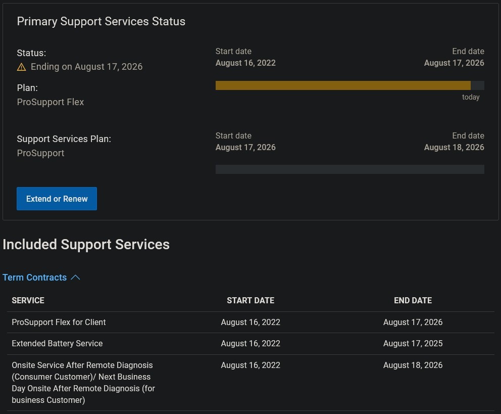This screenshot has width=501, height=414.
Task: Click Onsite Service end date August 18, 2026
Action: [413, 365]
